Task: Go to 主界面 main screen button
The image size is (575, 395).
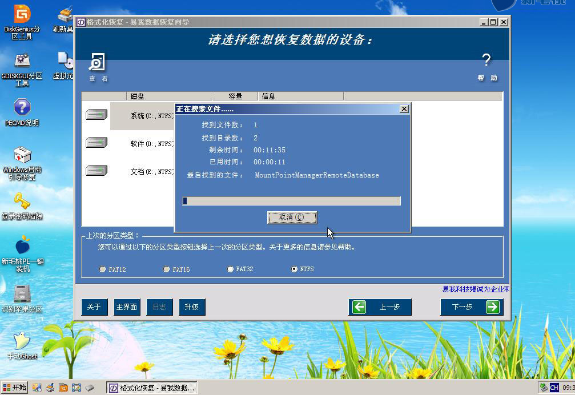Action: [x=127, y=307]
